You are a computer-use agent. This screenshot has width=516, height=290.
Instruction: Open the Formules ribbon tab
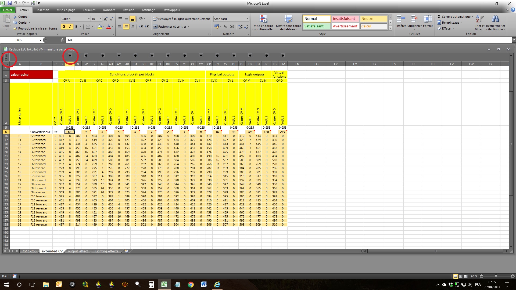(x=89, y=10)
